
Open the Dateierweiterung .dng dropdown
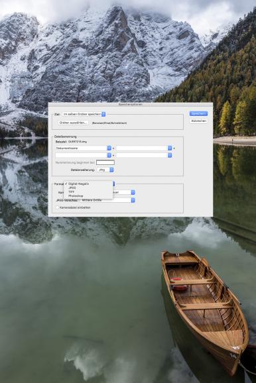point(105,170)
